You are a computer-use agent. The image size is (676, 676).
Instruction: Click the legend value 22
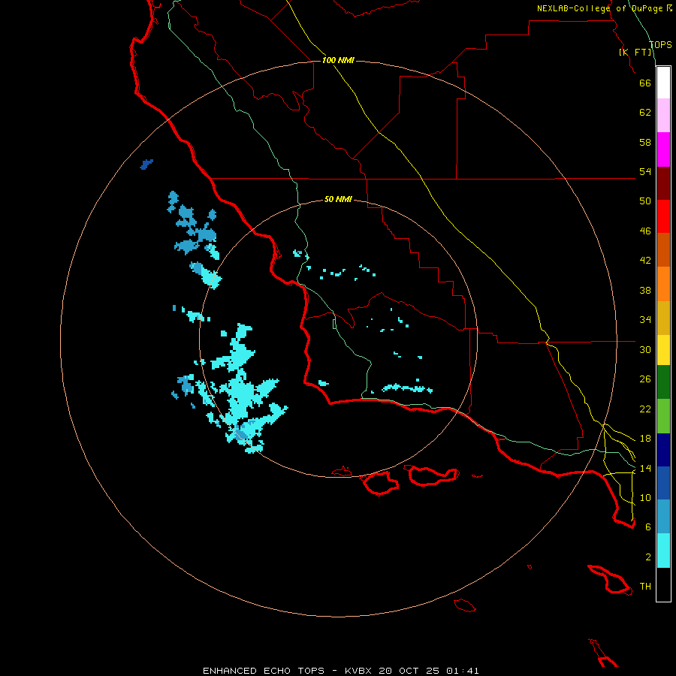click(x=645, y=409)
